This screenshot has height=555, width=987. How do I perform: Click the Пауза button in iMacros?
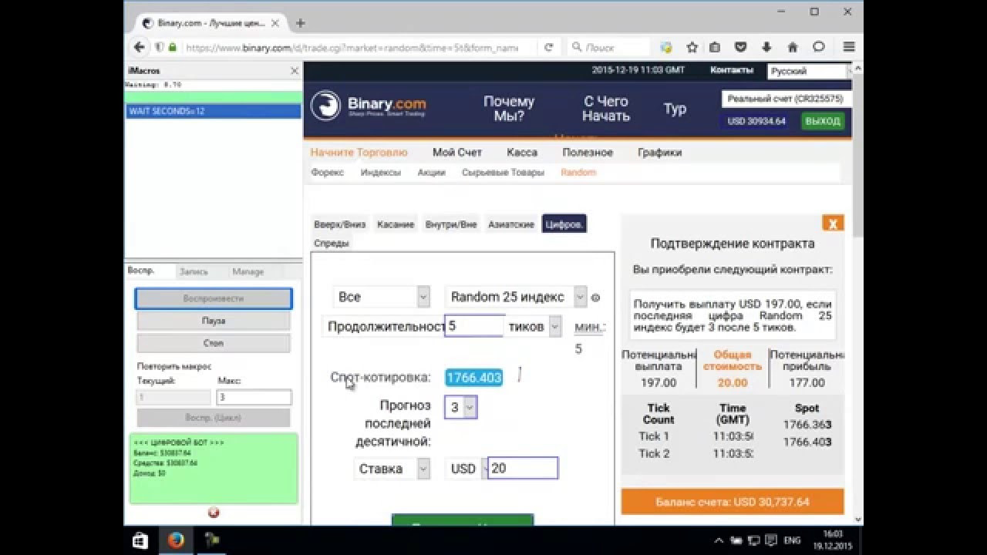214,321
